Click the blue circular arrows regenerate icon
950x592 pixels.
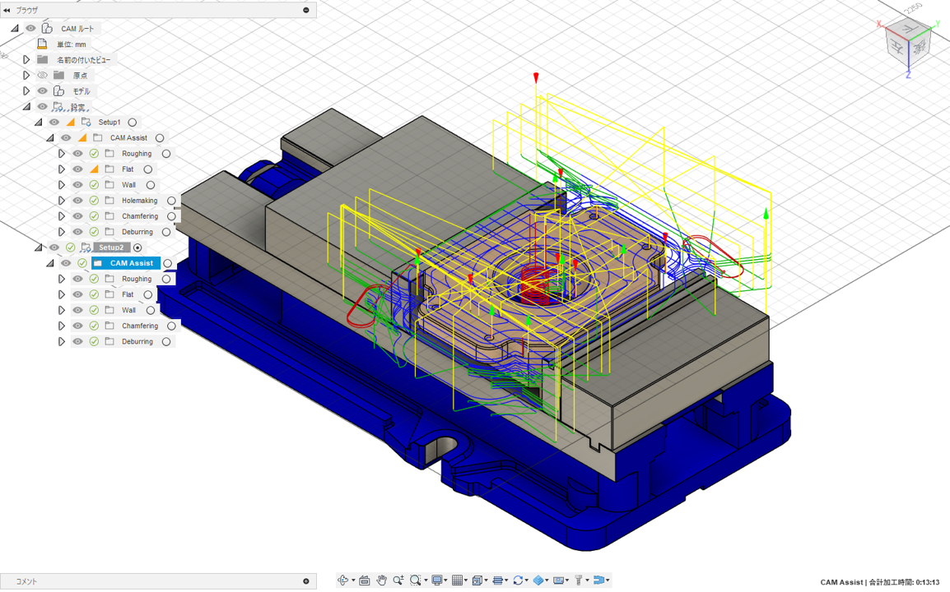518,580
